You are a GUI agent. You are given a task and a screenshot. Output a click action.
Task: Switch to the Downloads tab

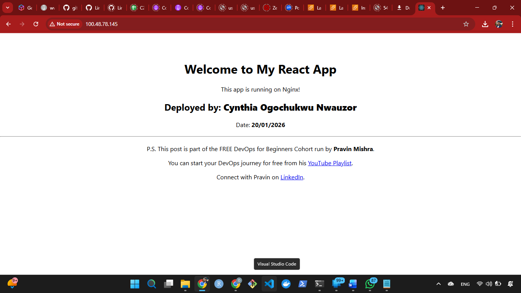tap(404, 8)
